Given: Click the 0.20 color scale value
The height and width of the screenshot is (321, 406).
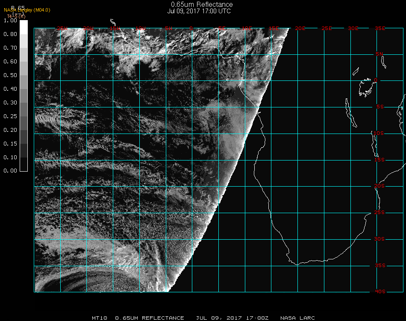Looking at the screenshot, I should pos(10,130).
